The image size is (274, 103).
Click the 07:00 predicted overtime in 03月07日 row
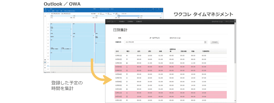pyautogui.click(x=204, y=78)
